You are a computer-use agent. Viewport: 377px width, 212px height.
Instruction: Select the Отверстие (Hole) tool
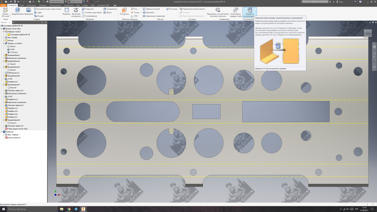(88, 9)
